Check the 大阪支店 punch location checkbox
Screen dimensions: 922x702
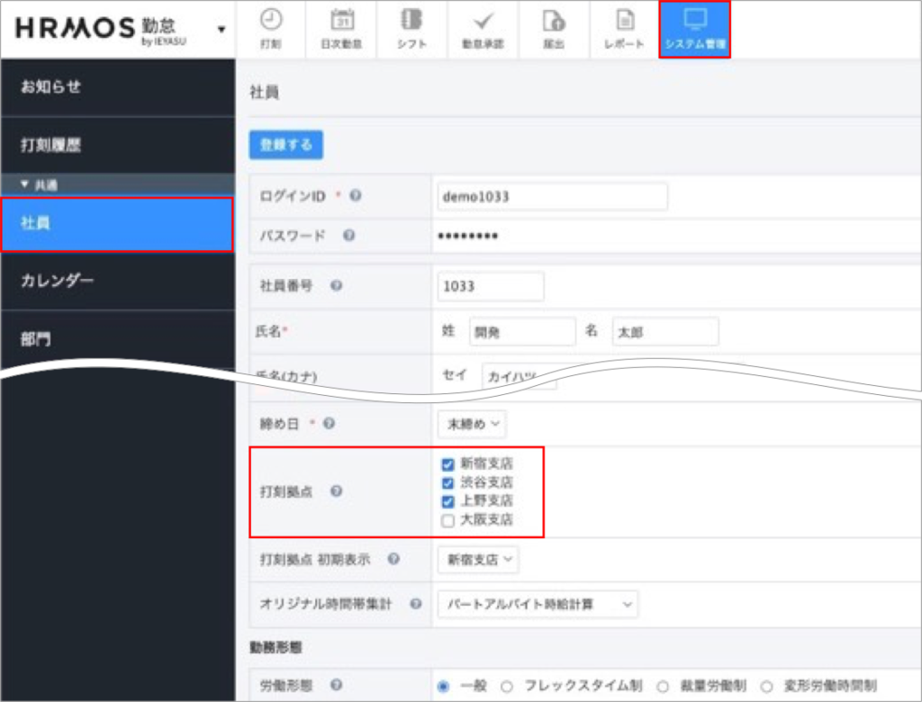coord(447,520)
